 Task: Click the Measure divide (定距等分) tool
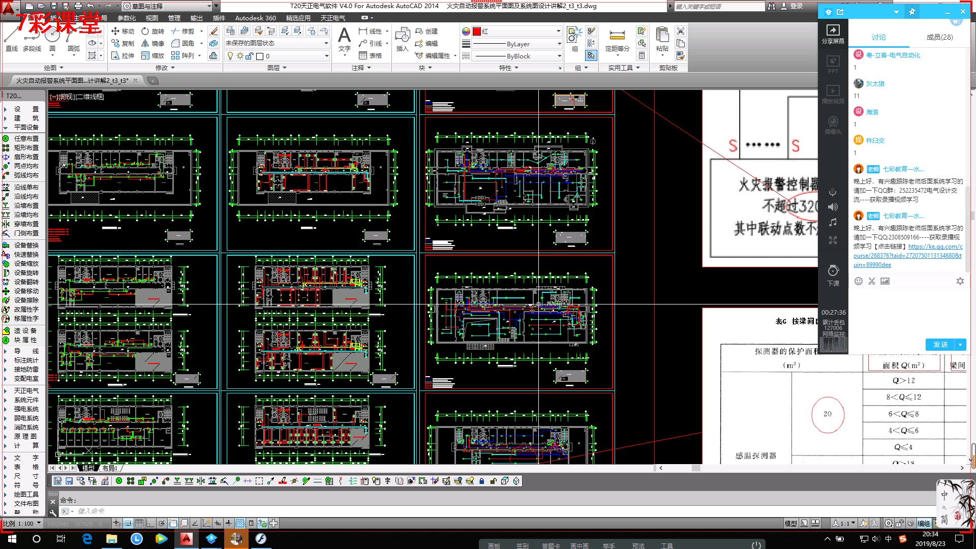click(x=617, y=40)
